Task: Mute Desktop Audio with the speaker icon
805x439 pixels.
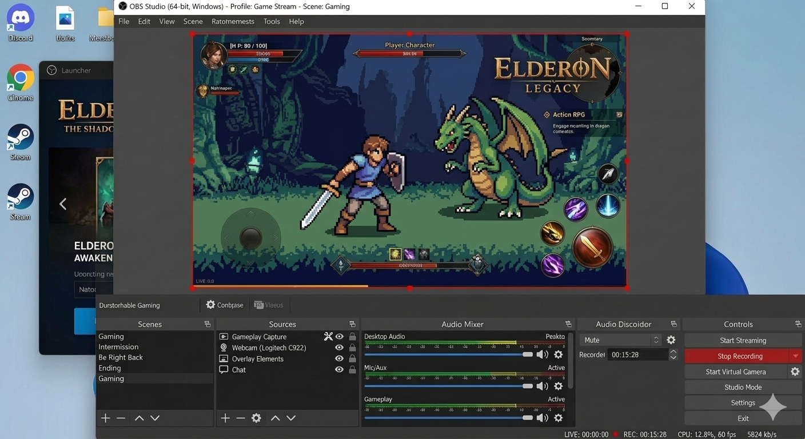Action: tap(542, 355)
